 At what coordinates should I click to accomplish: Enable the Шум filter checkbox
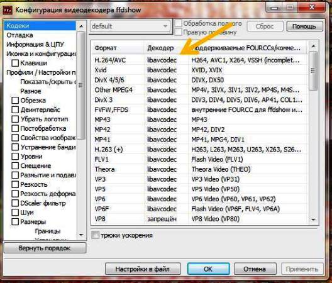pos(15,213)
